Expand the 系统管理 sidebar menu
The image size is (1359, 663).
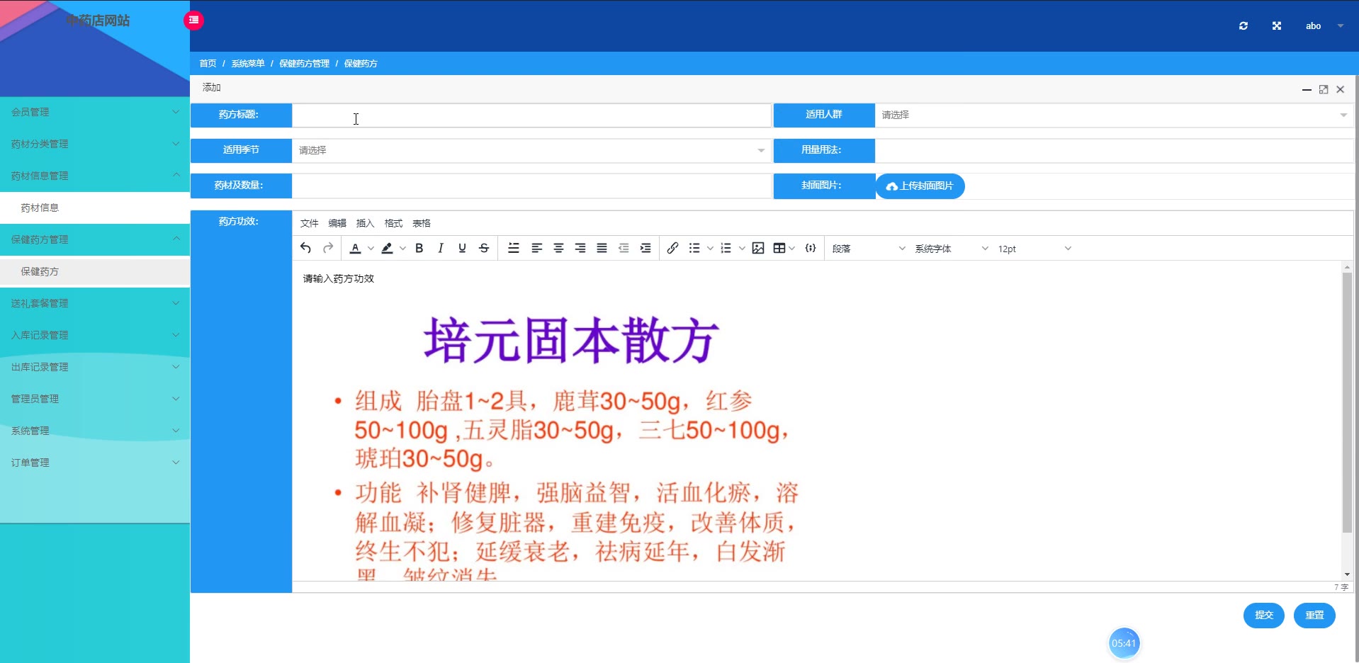tap(95, 431)
